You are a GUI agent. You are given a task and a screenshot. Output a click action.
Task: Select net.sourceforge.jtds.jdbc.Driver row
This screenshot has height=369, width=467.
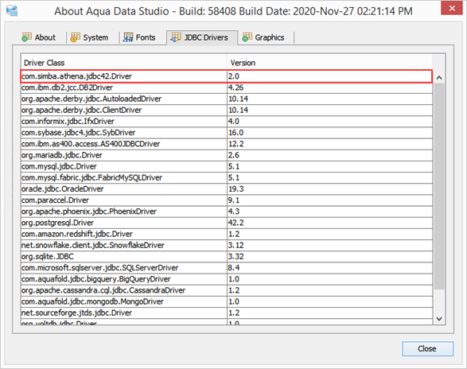point(227,313)
